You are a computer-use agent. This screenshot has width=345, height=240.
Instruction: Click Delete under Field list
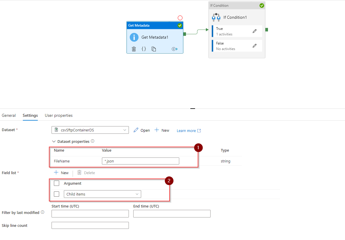pos(89,173)
